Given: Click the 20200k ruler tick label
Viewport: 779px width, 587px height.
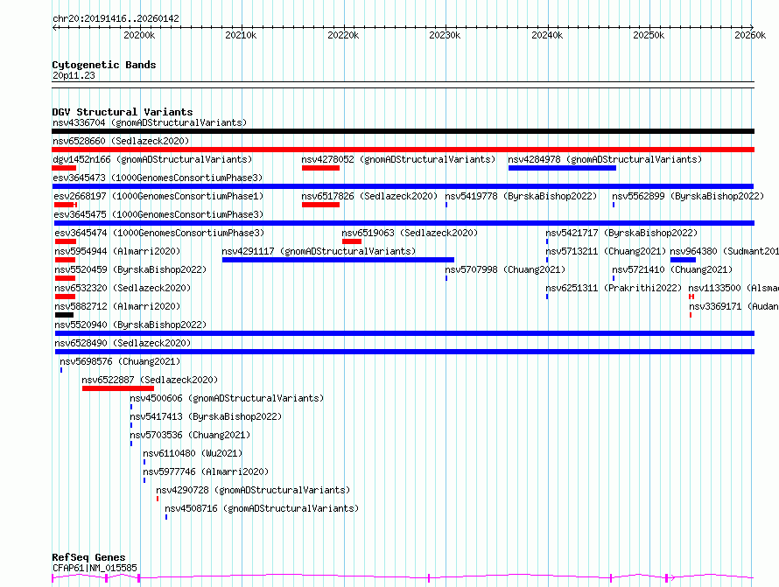Looking at the screenshot, I should [139, 35].
